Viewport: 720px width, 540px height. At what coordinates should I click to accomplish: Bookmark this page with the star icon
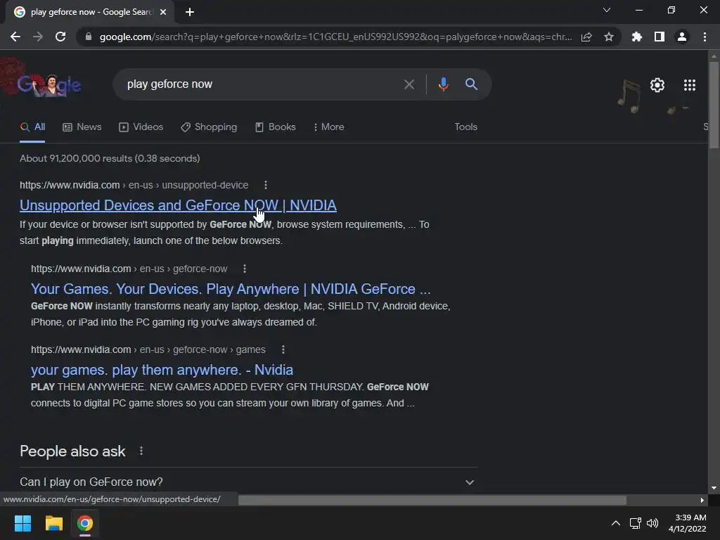609,37
